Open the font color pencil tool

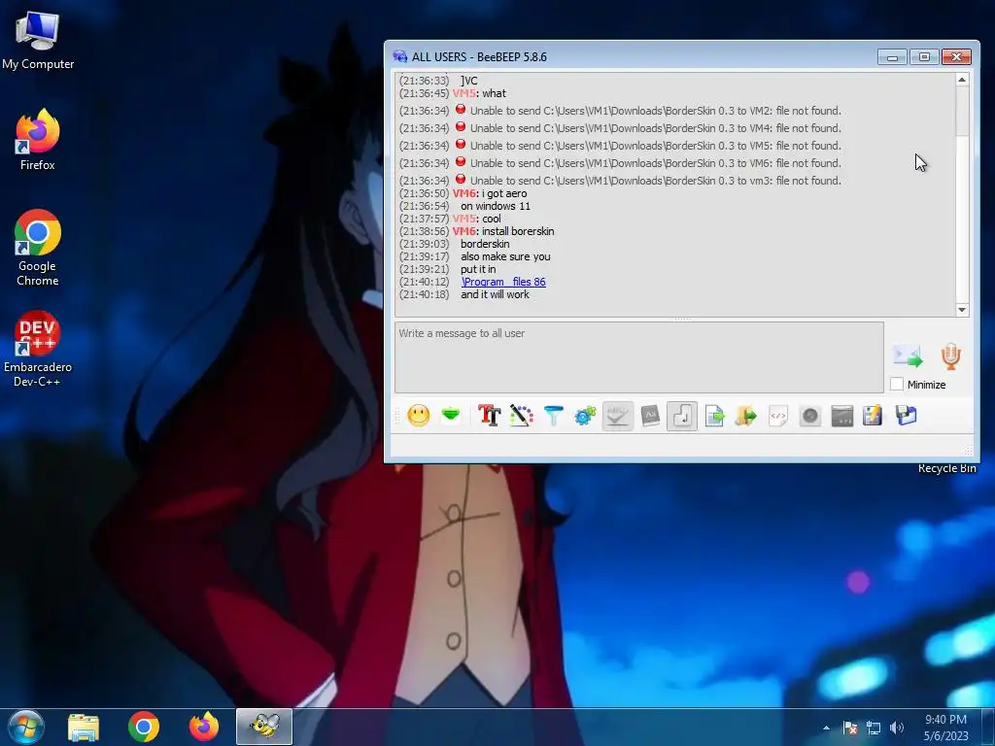point(521,416)
